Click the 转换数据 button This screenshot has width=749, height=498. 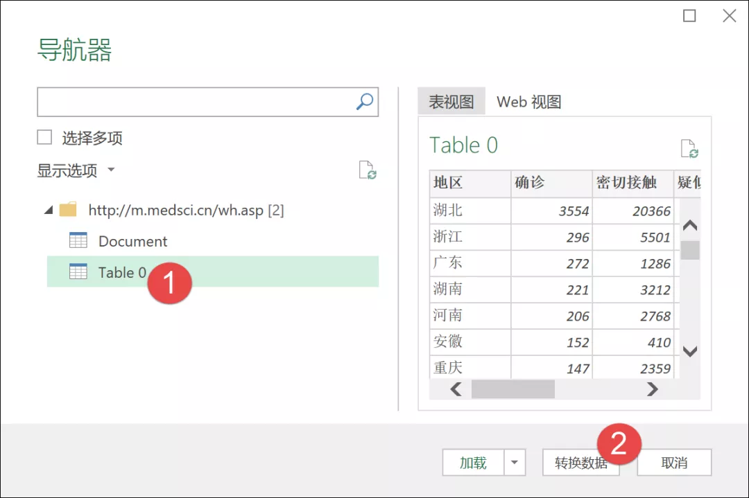click(x=581, y=462)
